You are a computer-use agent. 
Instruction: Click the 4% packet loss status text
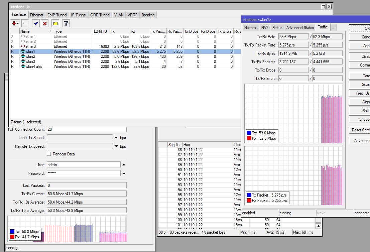click(x=213, y=232)
